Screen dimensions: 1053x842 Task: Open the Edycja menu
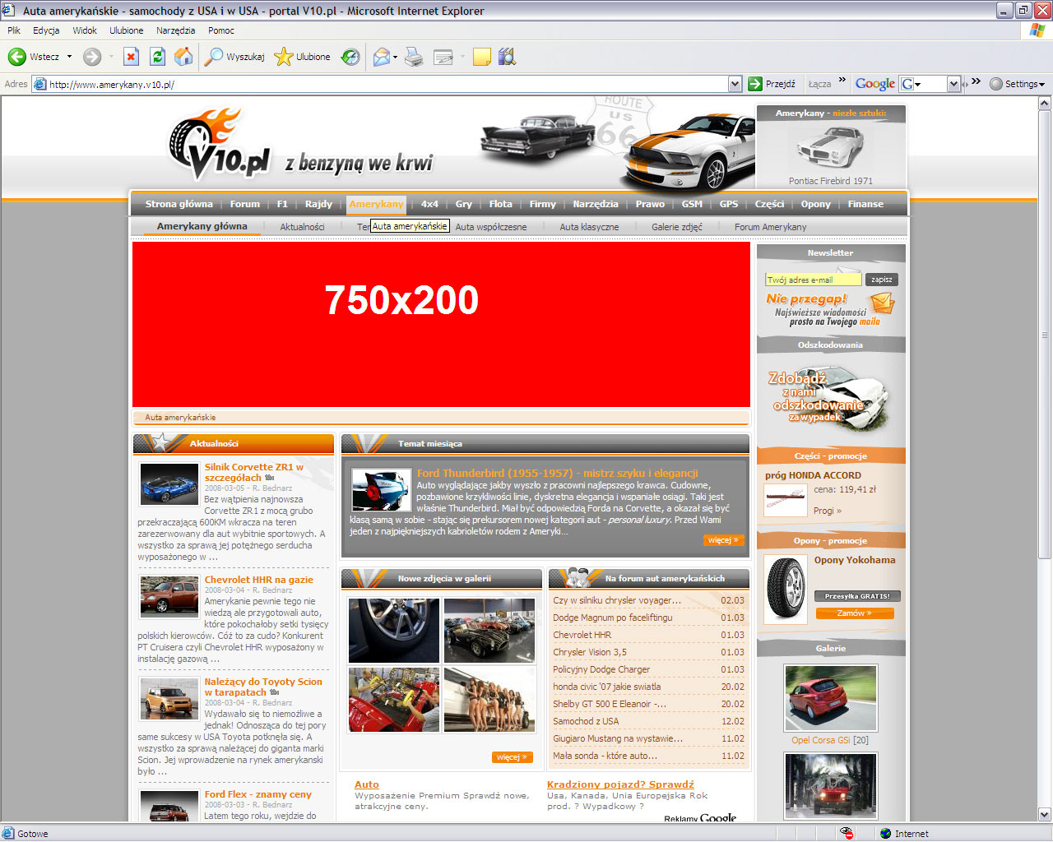point(46,30)
